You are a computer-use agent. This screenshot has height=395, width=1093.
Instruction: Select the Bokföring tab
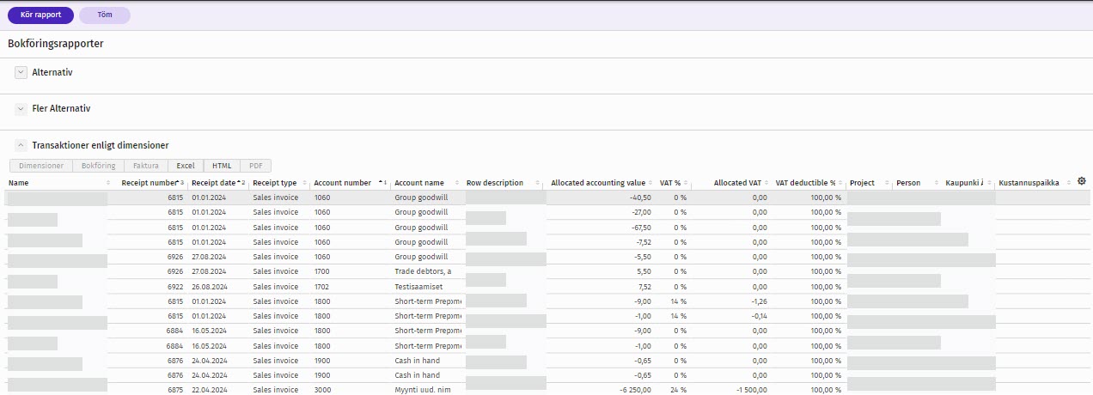pyautogui.click(x=99, y=166)
